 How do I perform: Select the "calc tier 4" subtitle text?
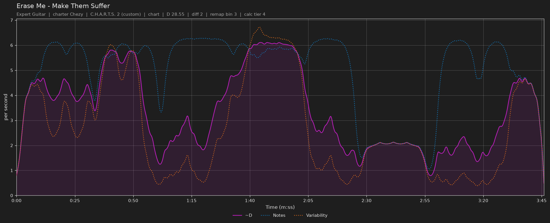pos(255,14)
